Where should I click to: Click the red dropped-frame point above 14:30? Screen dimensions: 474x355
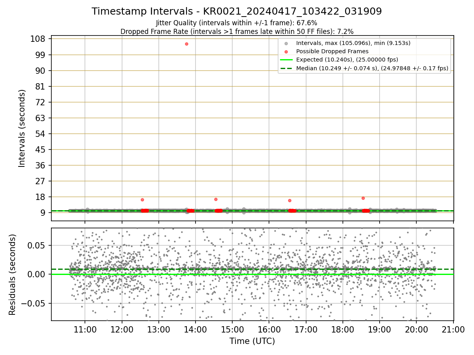216,199
